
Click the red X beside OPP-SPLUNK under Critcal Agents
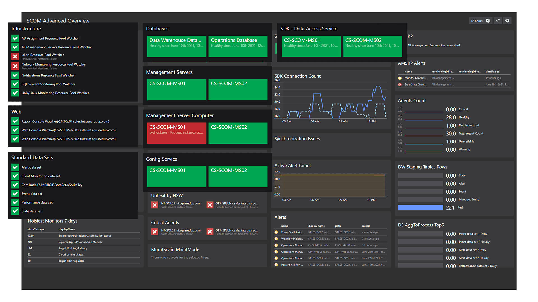210,232
